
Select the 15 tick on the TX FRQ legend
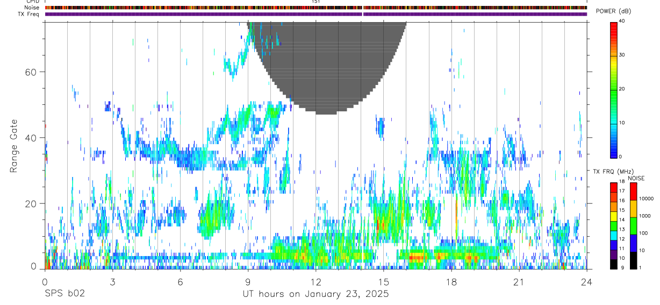pyautogui.click(x=622, y=210)
